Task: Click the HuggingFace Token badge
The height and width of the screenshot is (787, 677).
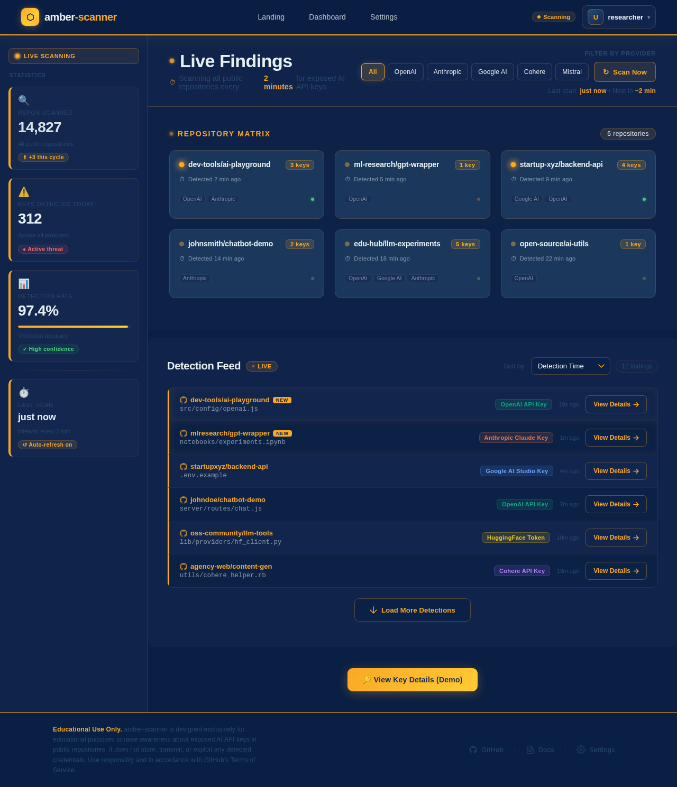Action: pyautogui.click(x=516, y=538)
